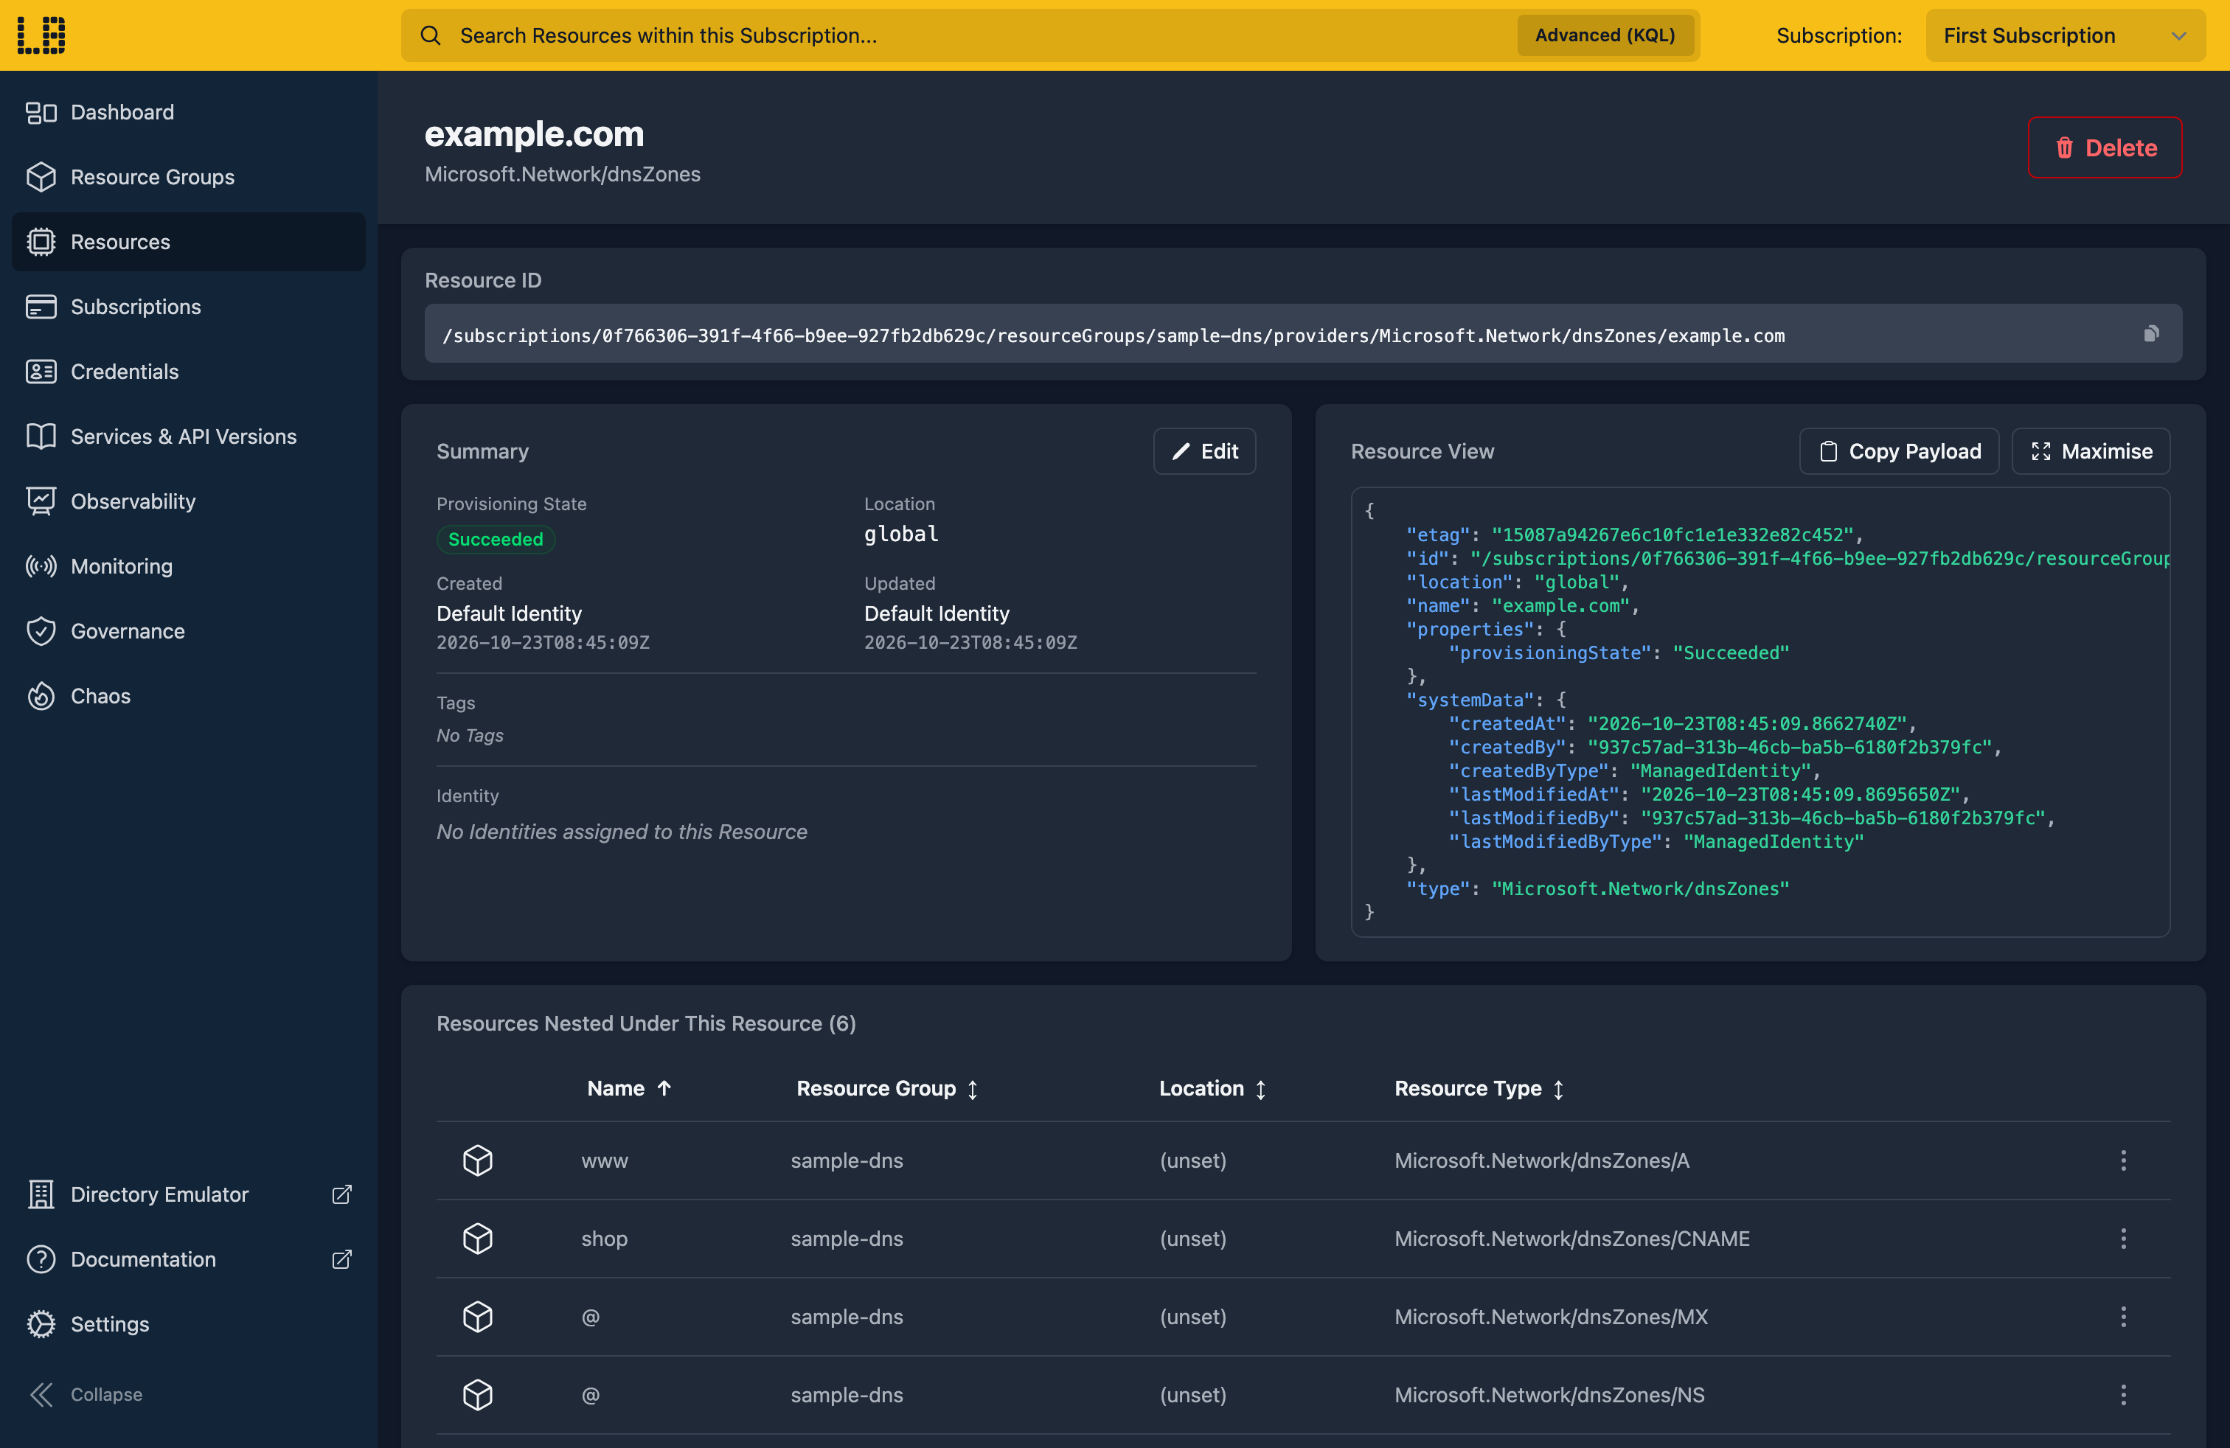
Task: Click the external link icon beside Directory Emulator
Action: (x=342, y=1194)
